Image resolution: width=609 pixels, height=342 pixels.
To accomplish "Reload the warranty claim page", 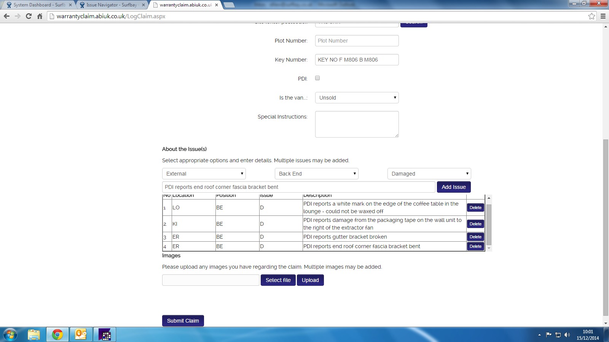I will coord(29,16).
